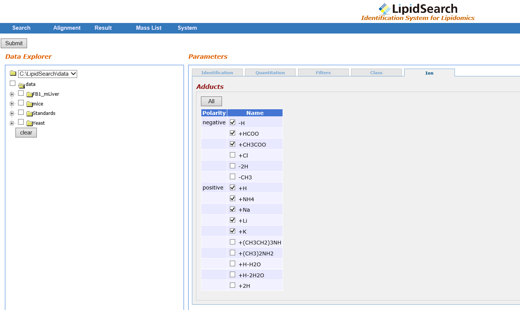Open the Result menu

tap(103, 28)
